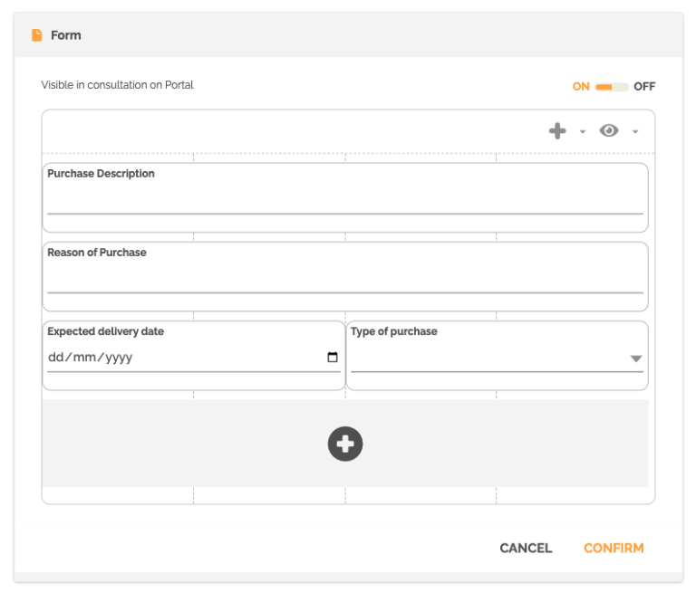Click the Expected delivery date field label
The height and width of the screenshot is (593, 696).
105,331
